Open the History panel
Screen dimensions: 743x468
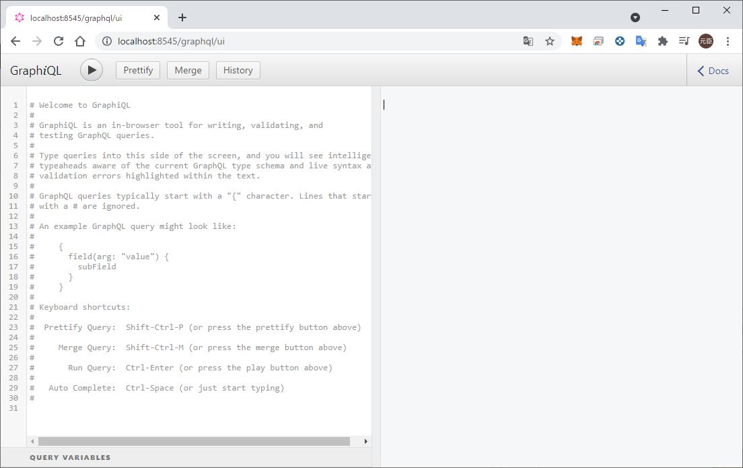(x=238, y=70)
